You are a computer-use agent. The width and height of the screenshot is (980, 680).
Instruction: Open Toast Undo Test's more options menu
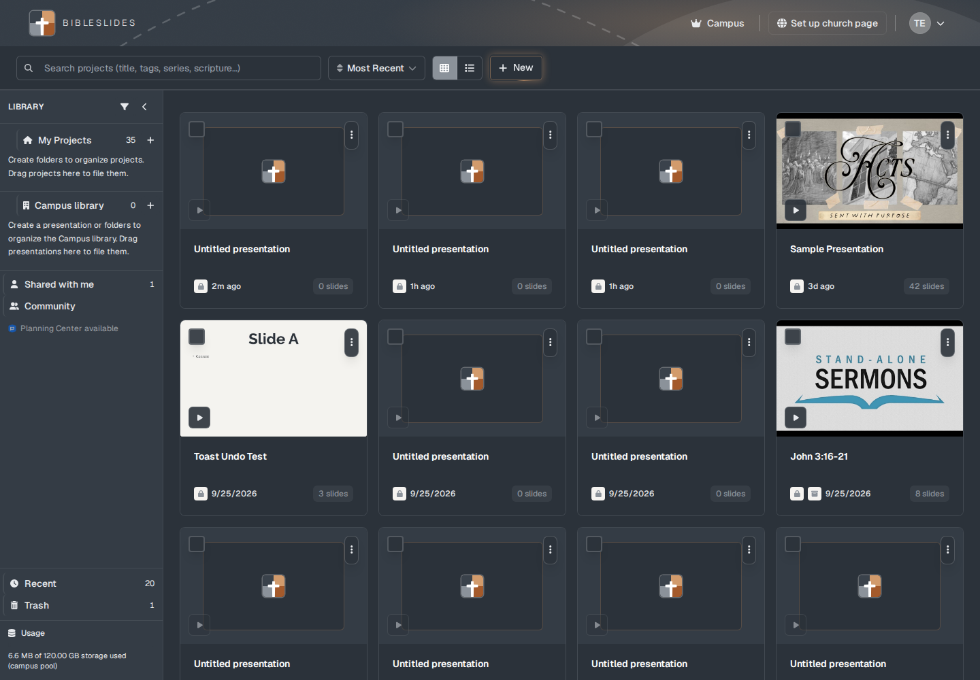coord(352,342)
